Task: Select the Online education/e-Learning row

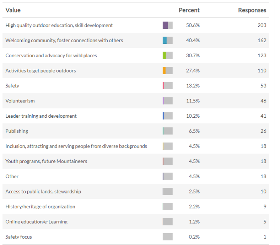Action: [36, 222]
